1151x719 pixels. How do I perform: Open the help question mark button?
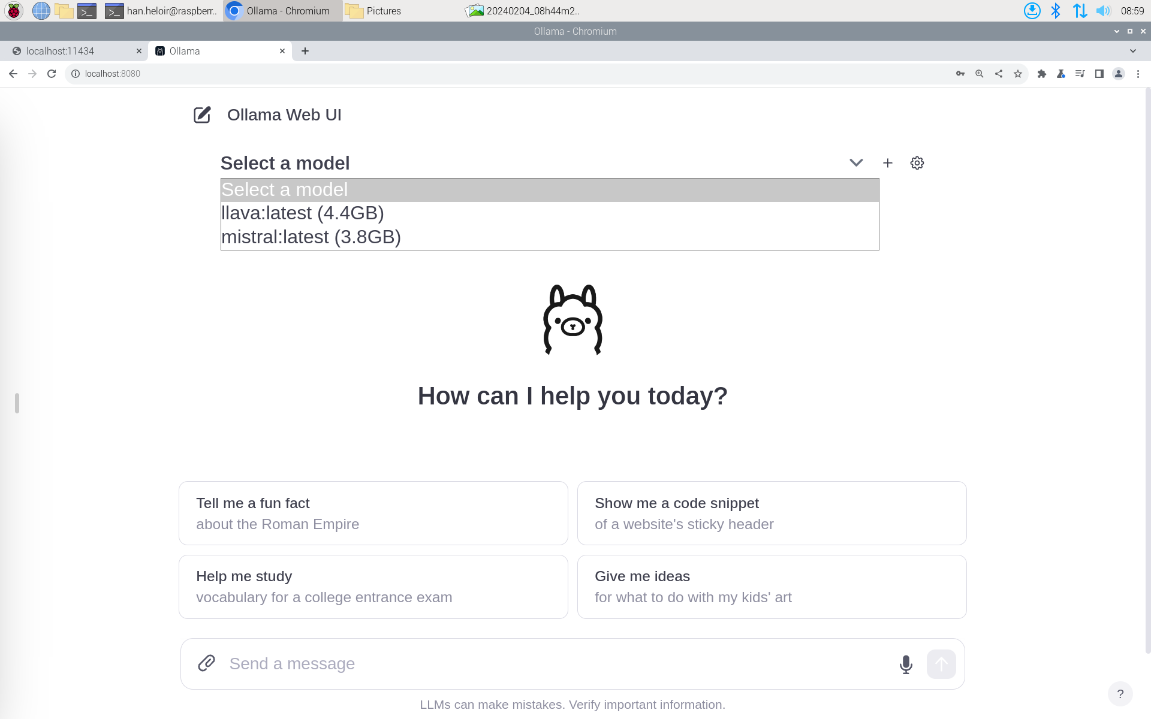point(1120,694)
